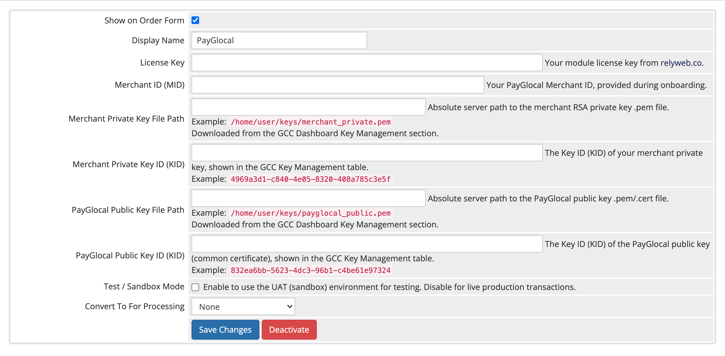
Task: Click the Display Name label
Action: 158,40
